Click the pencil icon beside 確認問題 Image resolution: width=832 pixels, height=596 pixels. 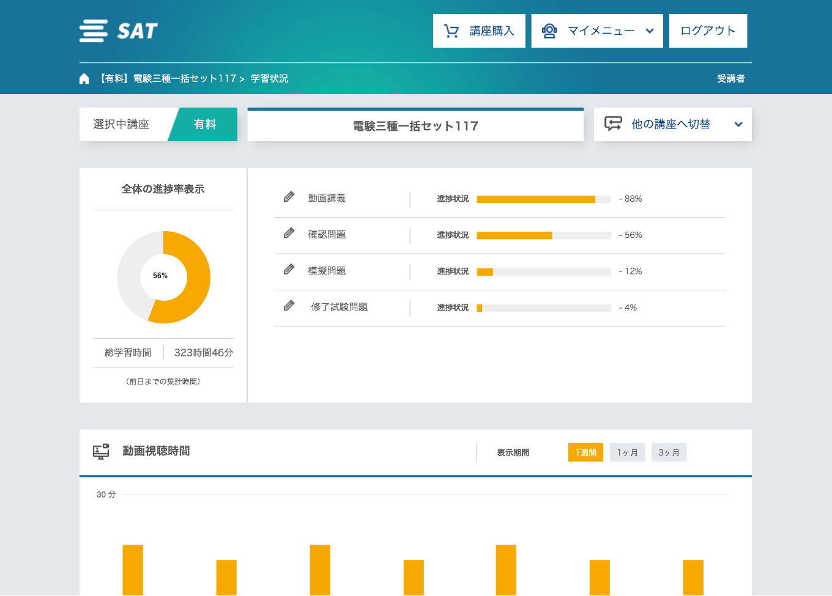[x=289, y=233]
